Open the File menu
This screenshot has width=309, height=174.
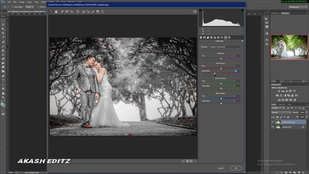coord(9,2)
